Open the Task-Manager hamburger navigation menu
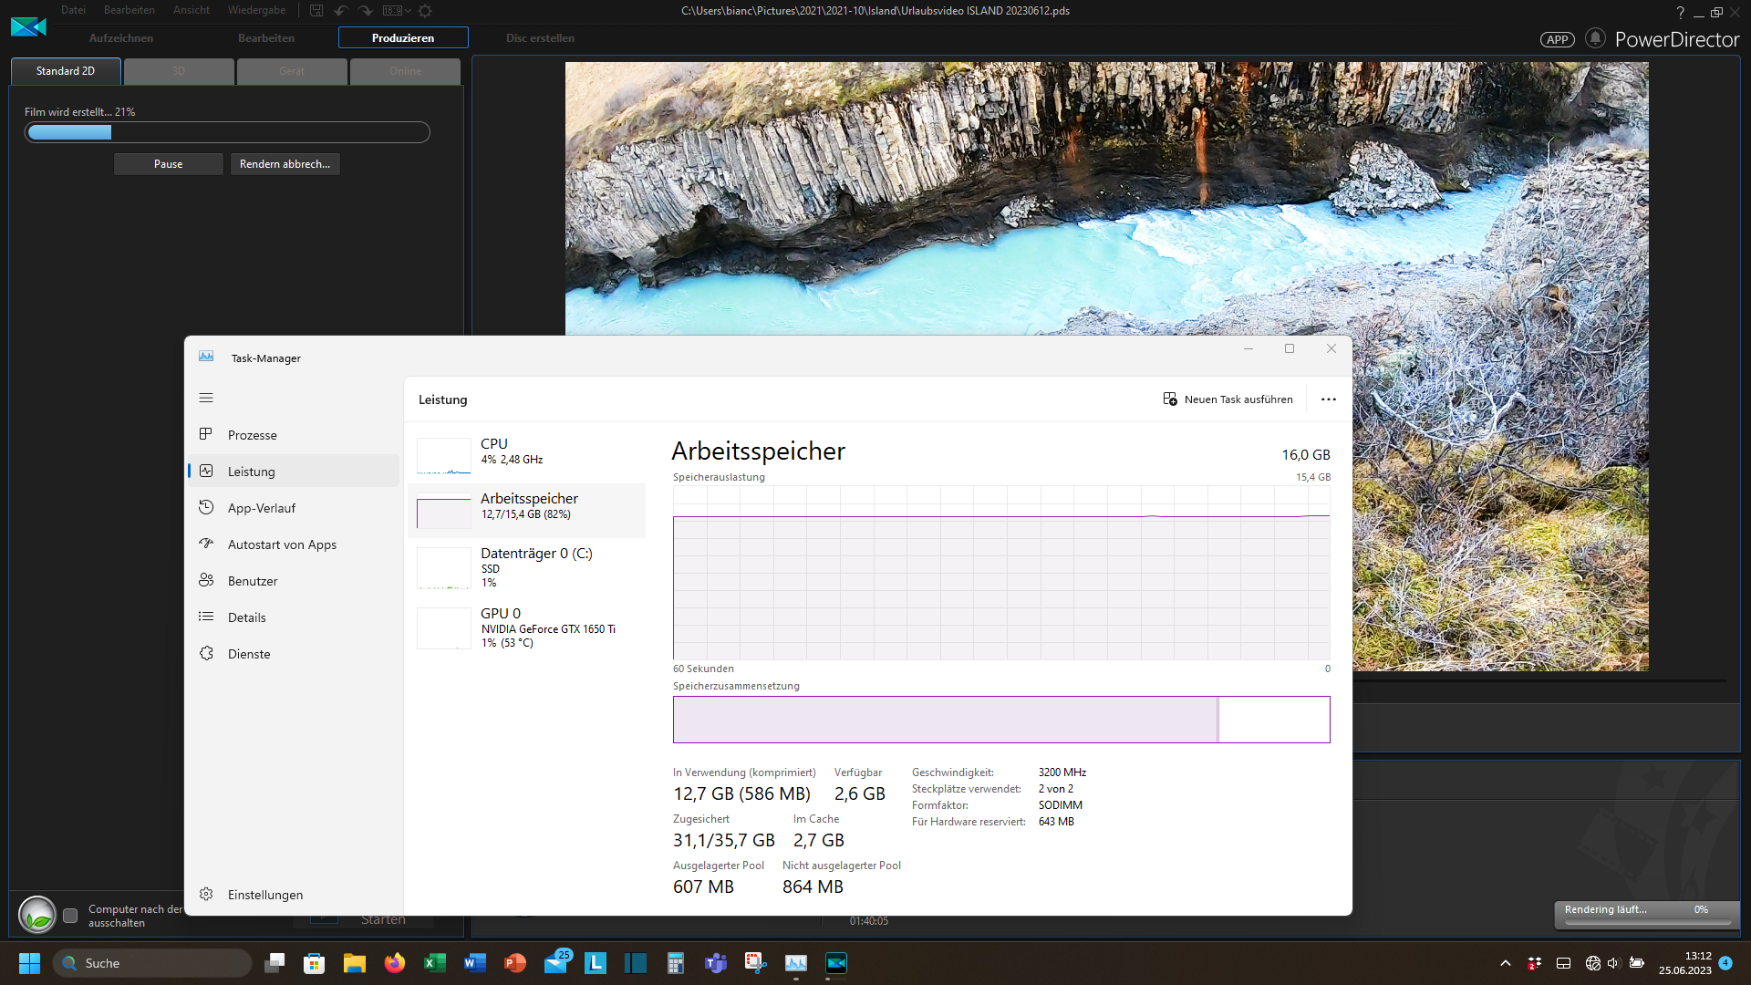 [206, 398]
